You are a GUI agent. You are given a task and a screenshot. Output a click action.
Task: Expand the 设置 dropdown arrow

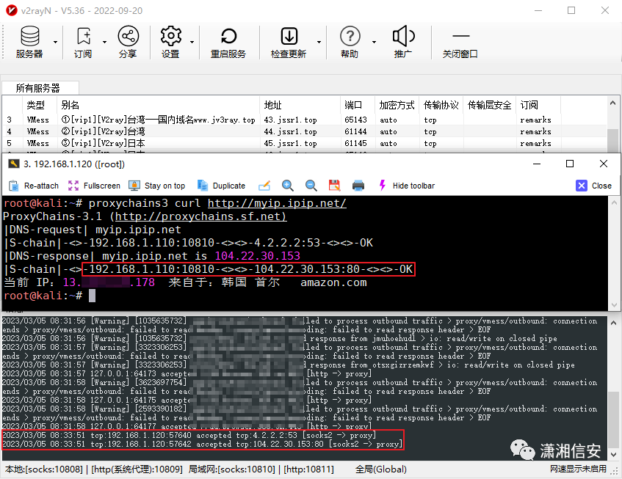coord(192,42)
